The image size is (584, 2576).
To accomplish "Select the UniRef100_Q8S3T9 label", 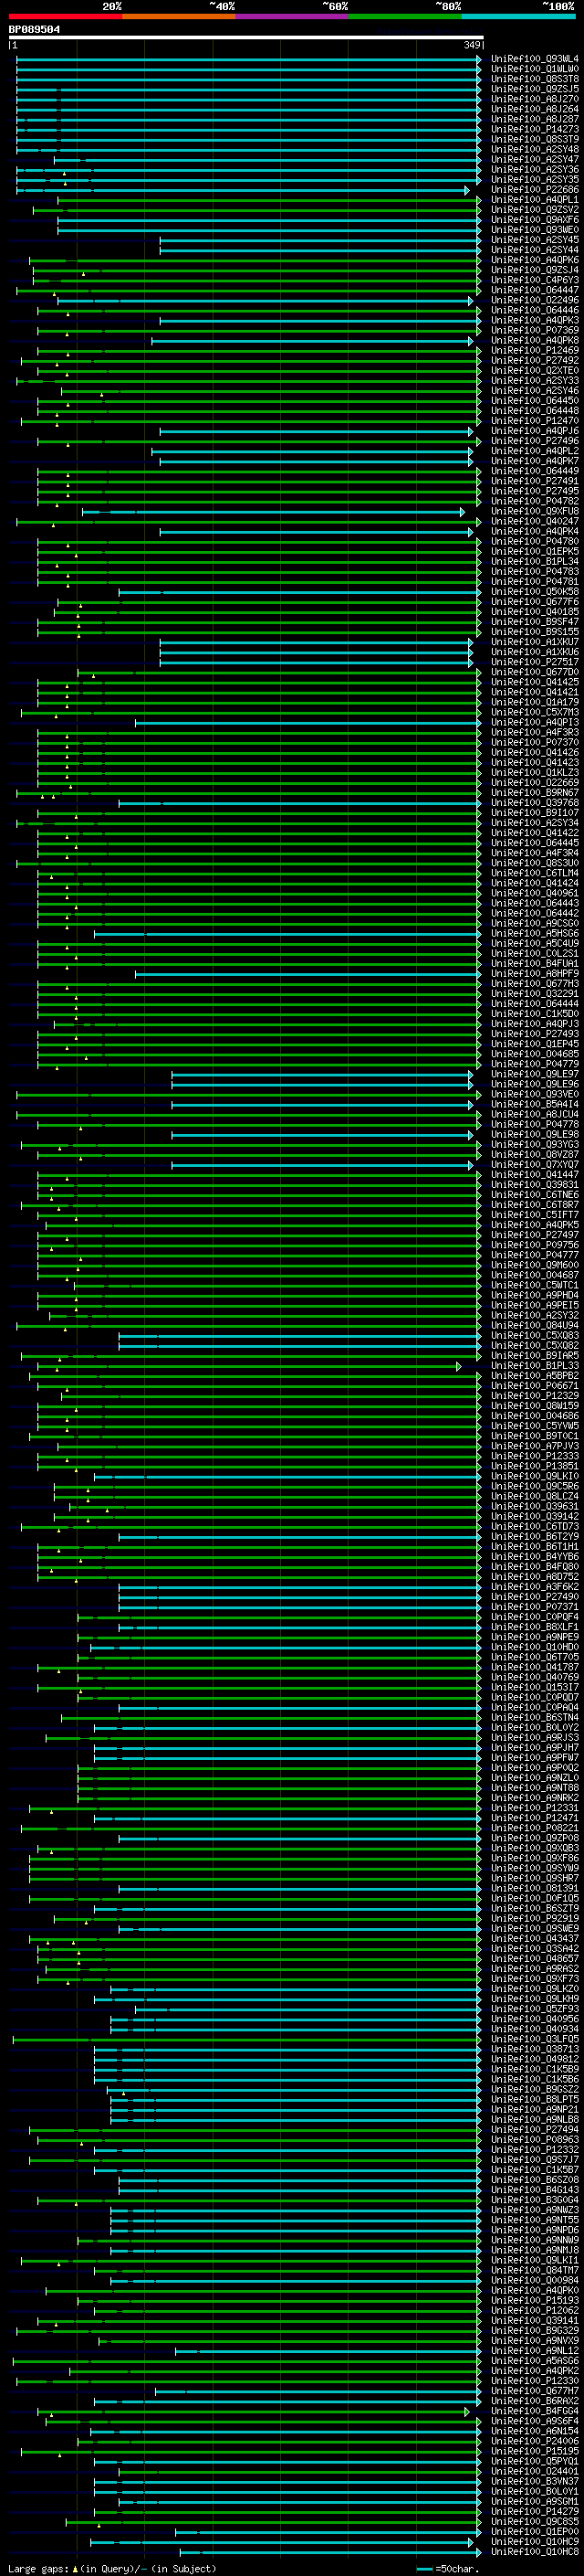I will pos(534,139).
